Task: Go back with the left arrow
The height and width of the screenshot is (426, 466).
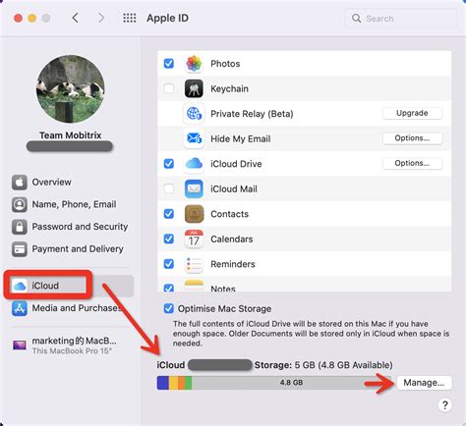Action: point(76,18)
